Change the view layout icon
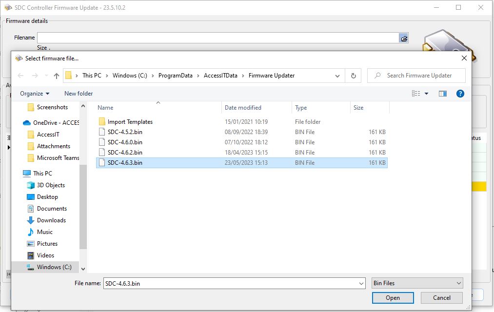This screenshot has height=312, width=494. click(416, 94)
